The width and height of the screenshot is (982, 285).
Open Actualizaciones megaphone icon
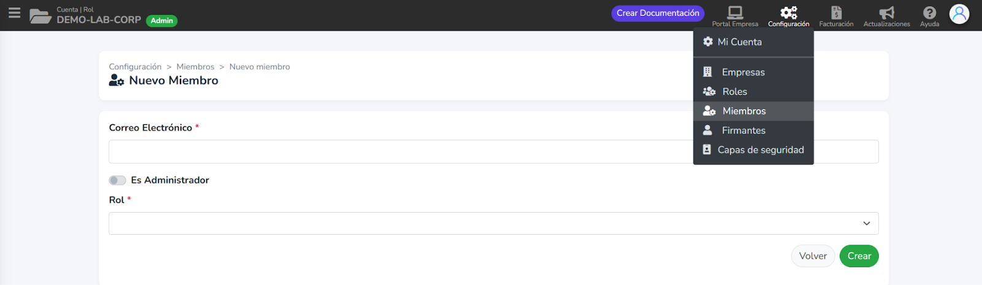pos(887,12)
